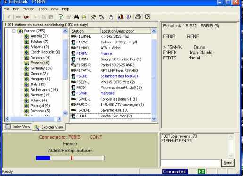
Task: Click the Location/Description column header
Action: [126, 31]
